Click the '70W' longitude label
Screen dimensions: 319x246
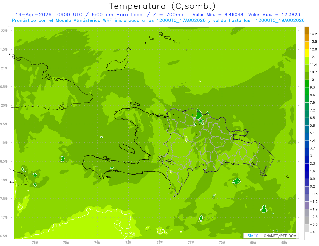pos(222,242)
